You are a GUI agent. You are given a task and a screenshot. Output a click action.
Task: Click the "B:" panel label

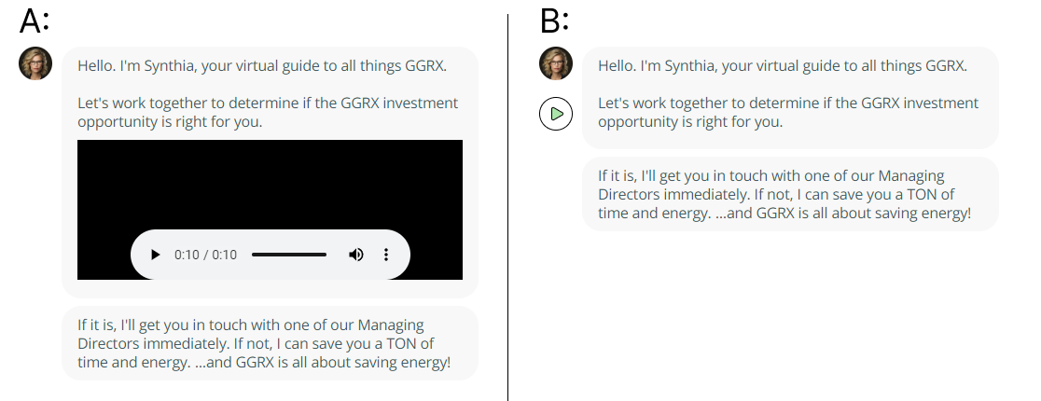554,21
